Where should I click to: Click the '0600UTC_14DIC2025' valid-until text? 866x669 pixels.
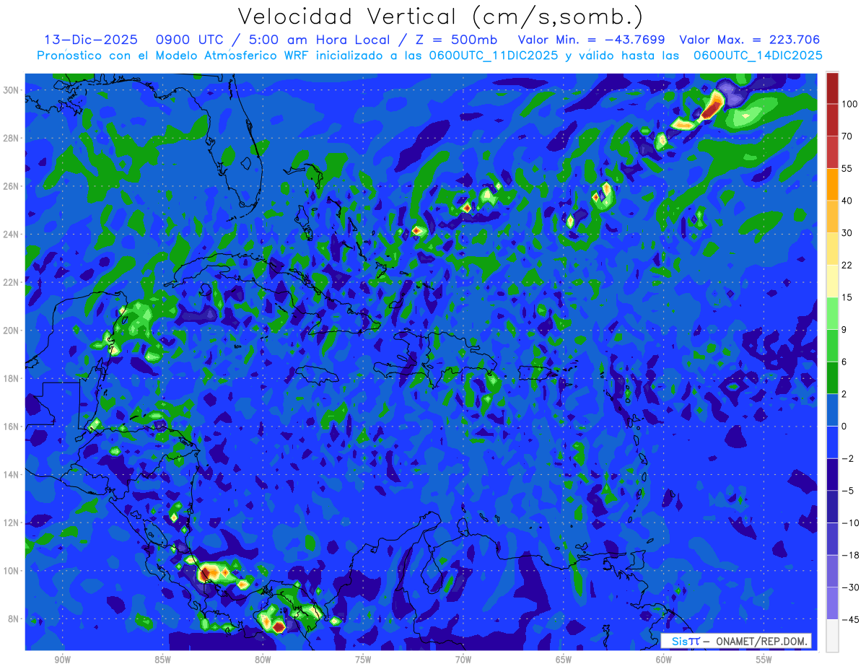(x=758, y=55)
